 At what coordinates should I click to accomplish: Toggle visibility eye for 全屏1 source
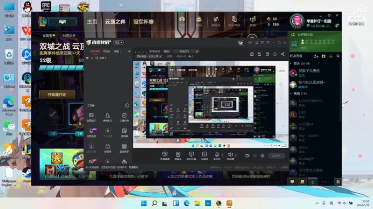click(87, 58)
